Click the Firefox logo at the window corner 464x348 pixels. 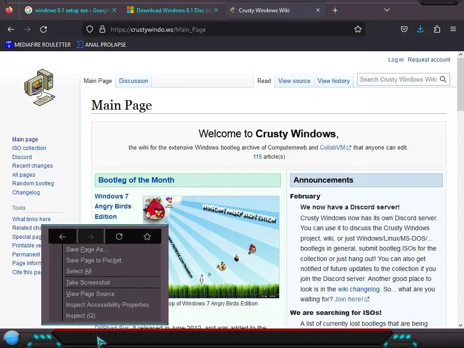(9, 10)
